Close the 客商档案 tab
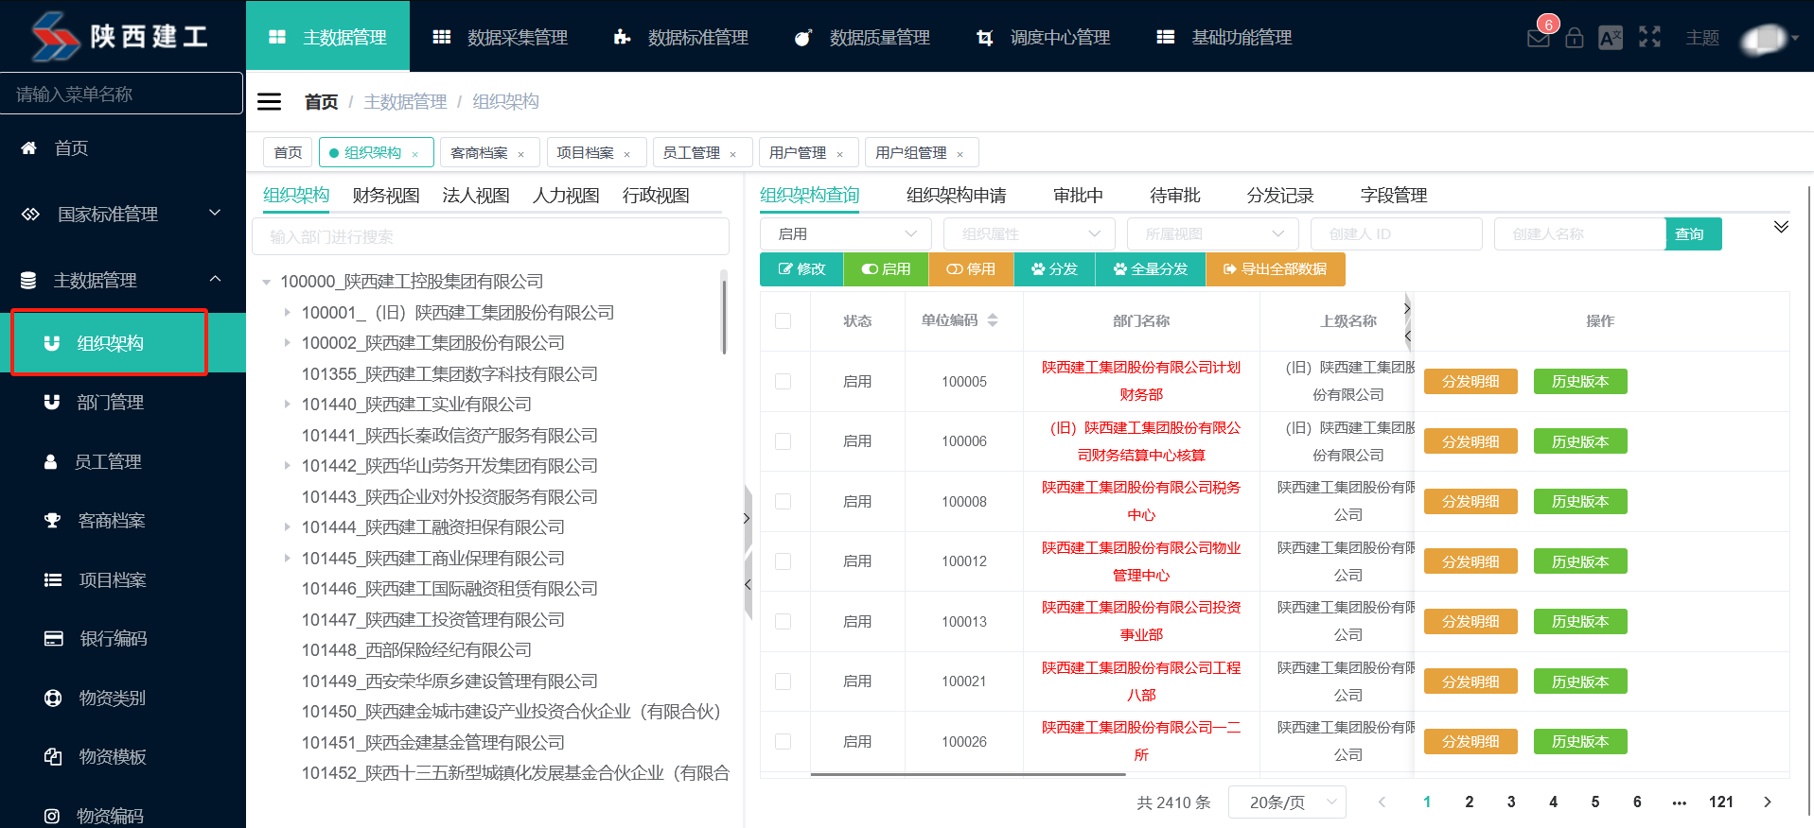This screenshot has height=828, width=1814. [x=520, y=154]
